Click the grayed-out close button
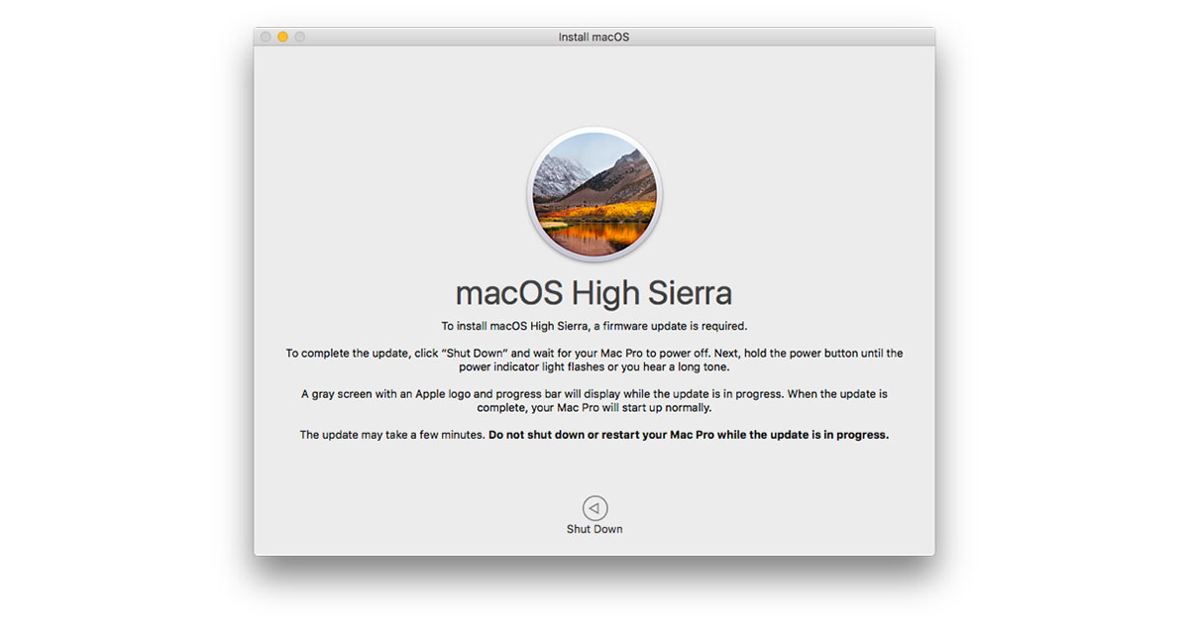The width and height of the screenshot is (1189, 624). point(266,37)
